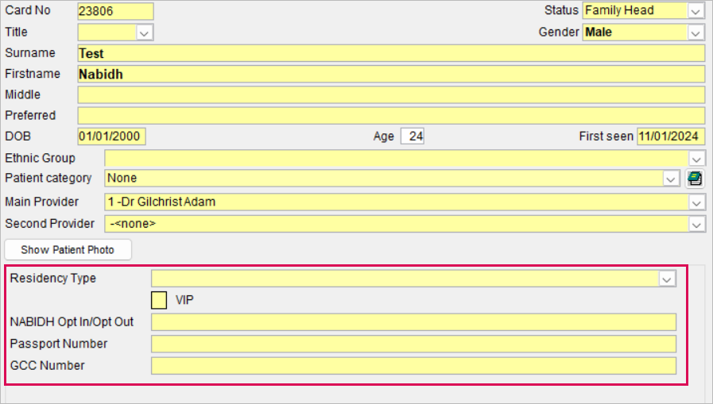The height and width of the screenshot is (404, 713).
Task: Click the Middle name field
Action: point(391,95)
